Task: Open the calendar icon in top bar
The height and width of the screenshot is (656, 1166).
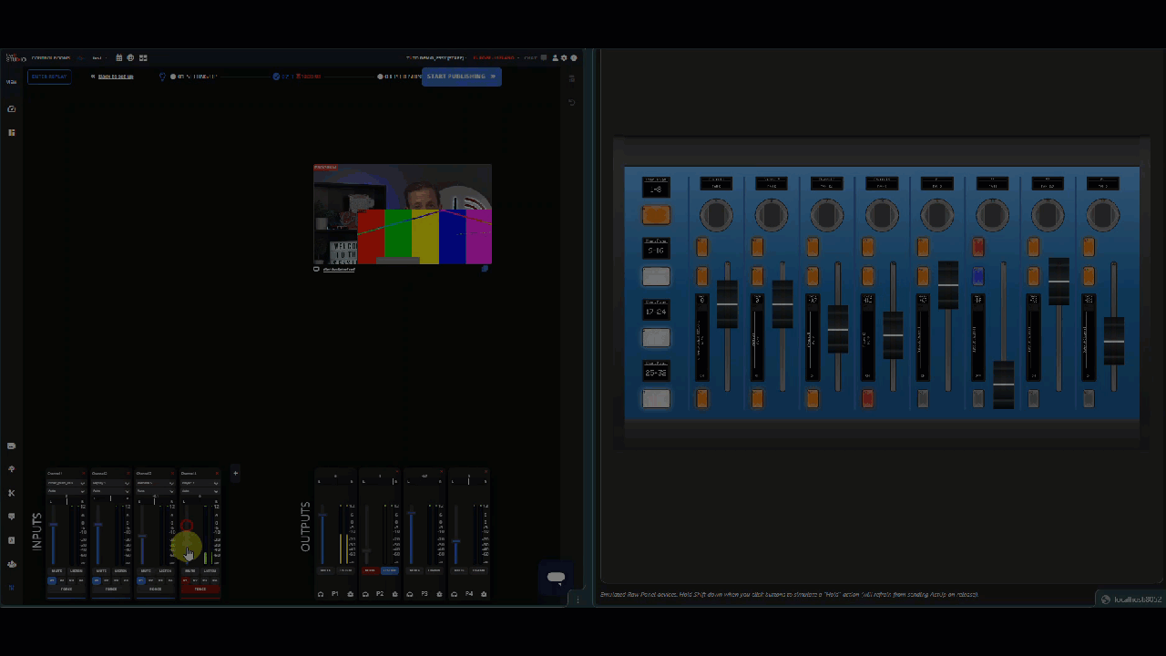Action: coord(118,58)
